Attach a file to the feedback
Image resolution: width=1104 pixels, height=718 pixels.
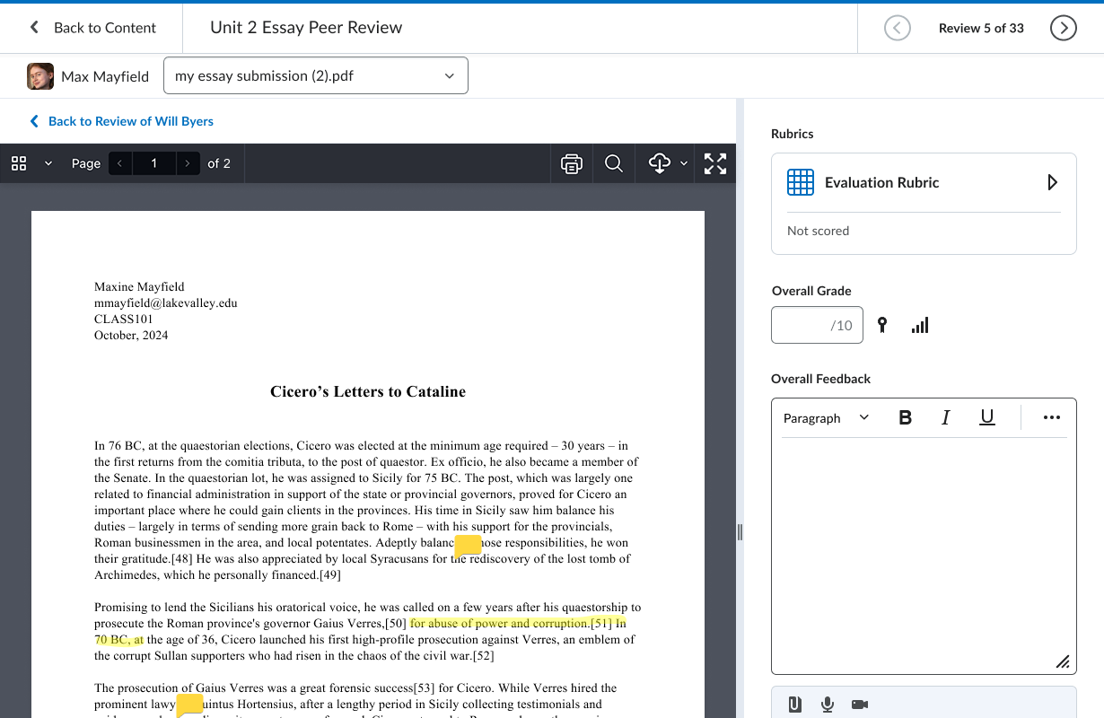[795, 705]
